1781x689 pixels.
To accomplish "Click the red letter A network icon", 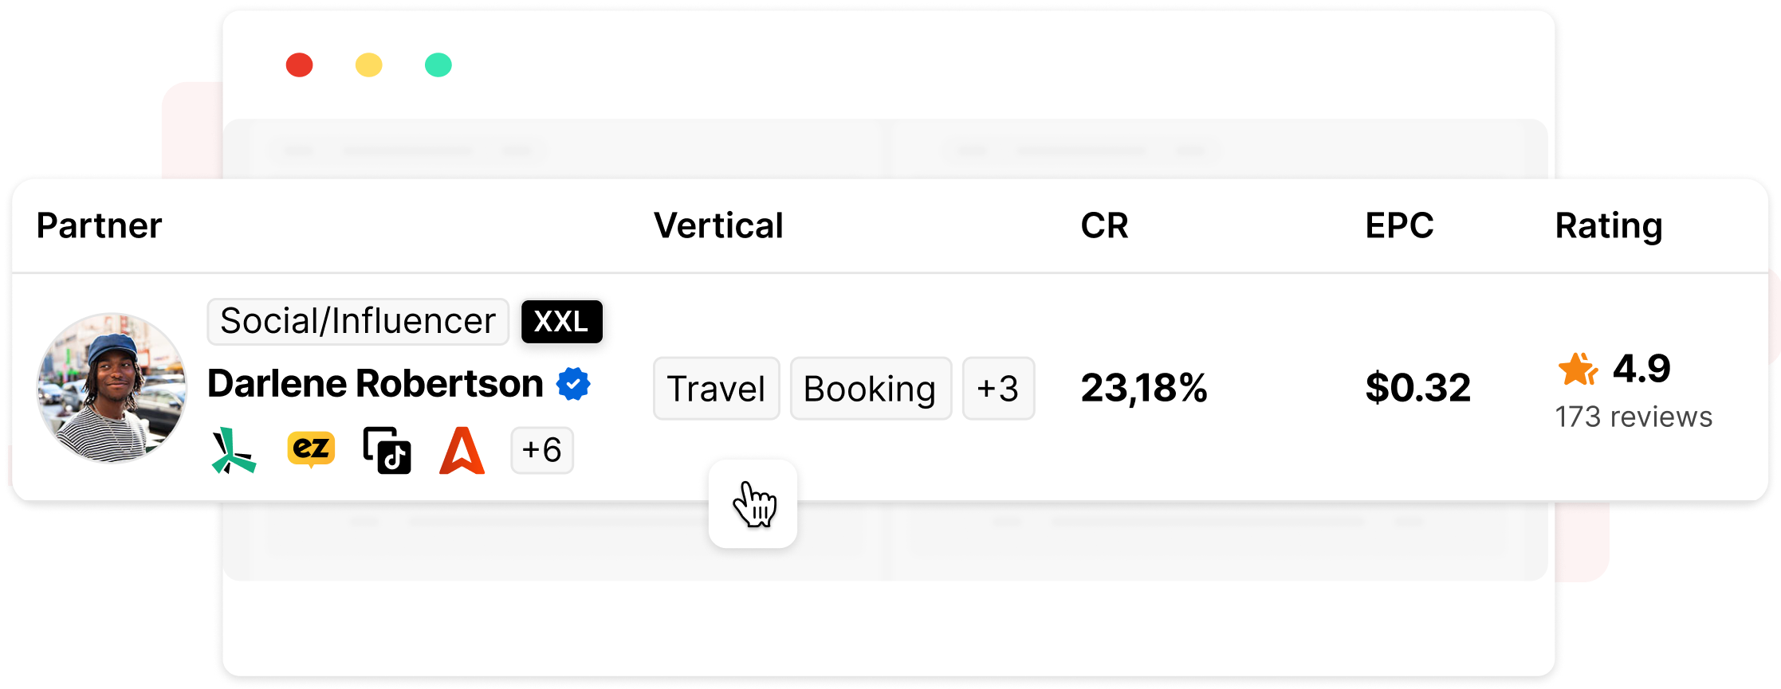I will click(x=462, y=450).
